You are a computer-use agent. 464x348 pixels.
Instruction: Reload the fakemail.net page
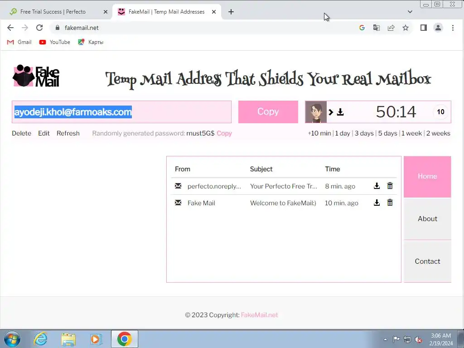(39, 28)
